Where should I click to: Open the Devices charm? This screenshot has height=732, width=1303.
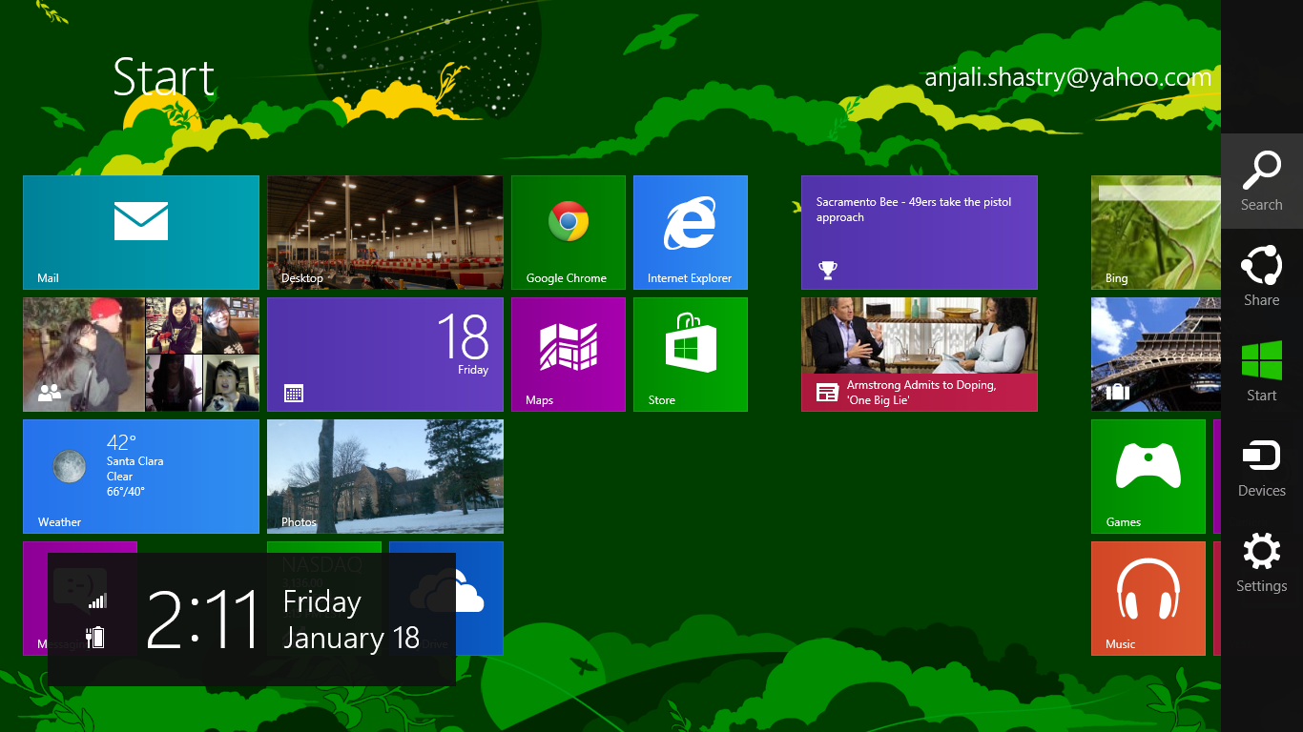pyautogui.click(x=1261, y=467)
